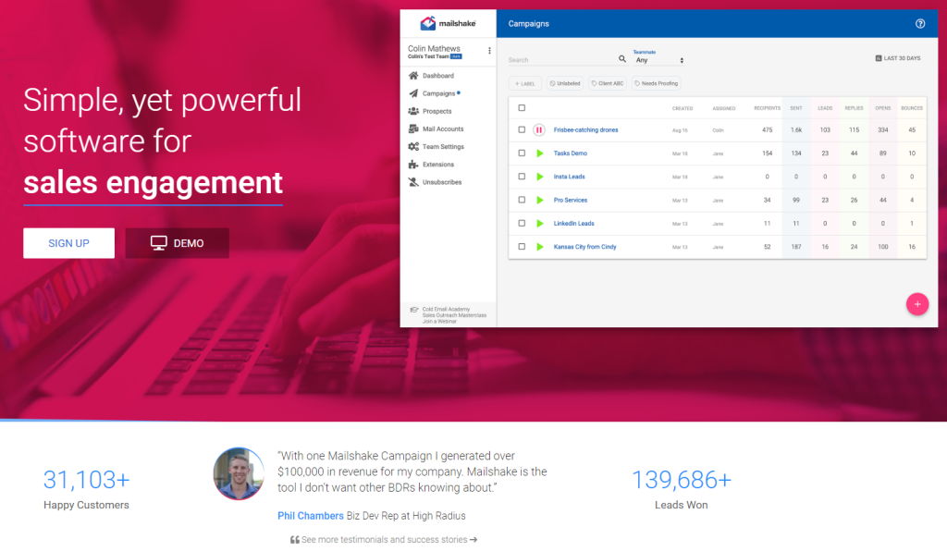
Task: Click the DEMO button
Action: coord(177,243)
